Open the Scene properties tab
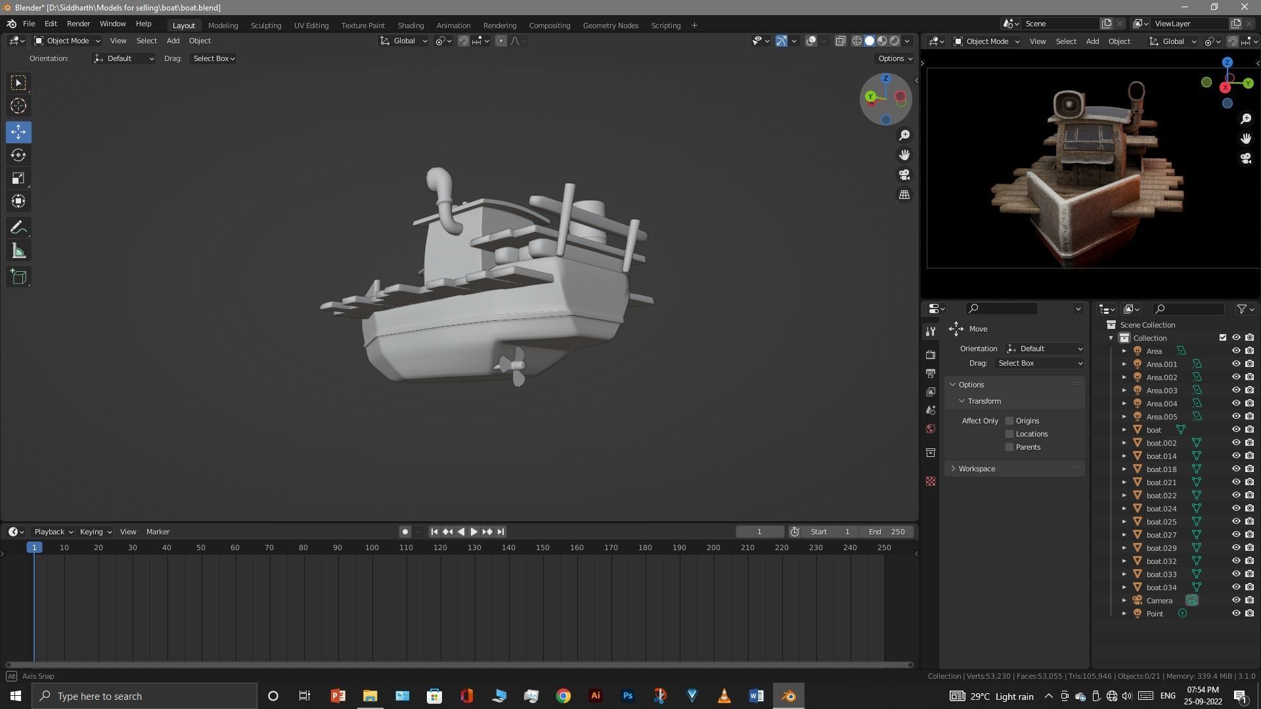 point(930,410)
